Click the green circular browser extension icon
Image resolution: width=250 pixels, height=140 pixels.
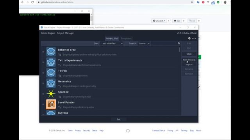tap(218, 2)
